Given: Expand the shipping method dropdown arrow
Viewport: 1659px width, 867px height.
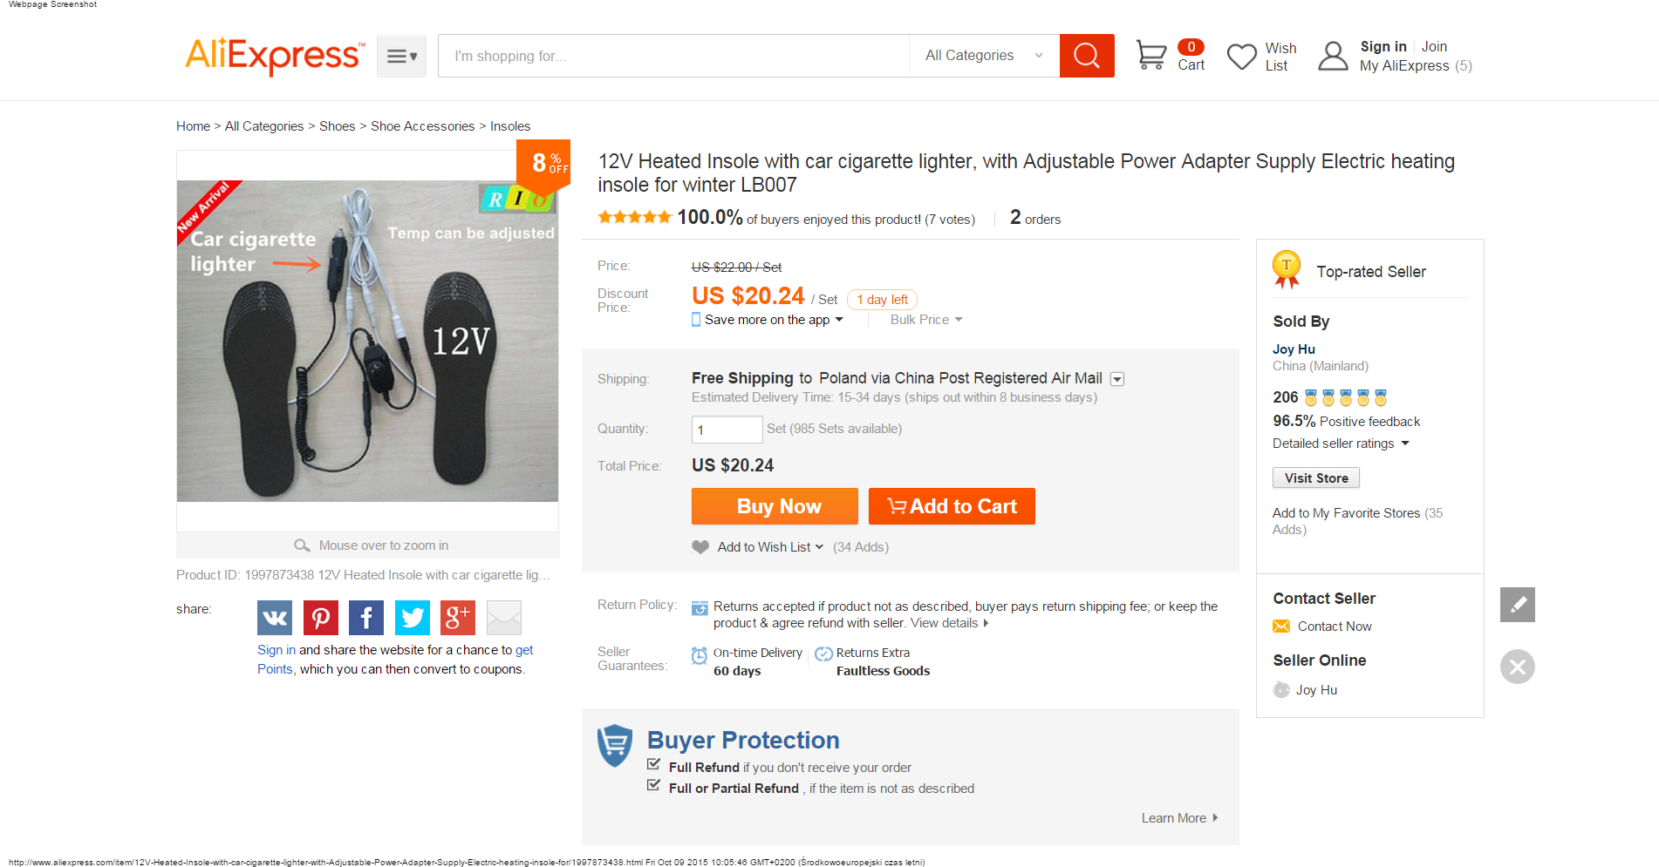Looking at the screenshot, I should (1117, 379).
